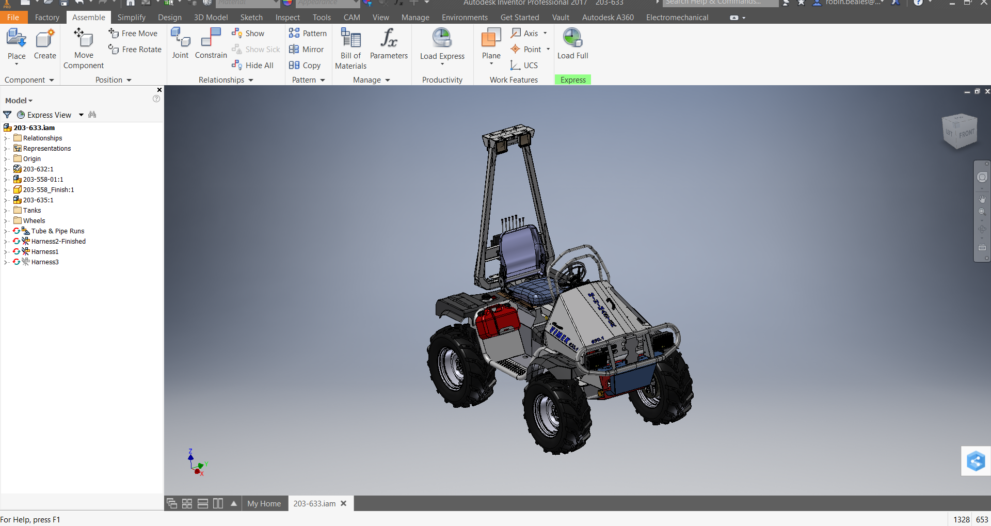This screenshot has height=526, width=991.
Task: Expand the Wheels folder node
Action: pyautogui.click(x=6, y=221)
